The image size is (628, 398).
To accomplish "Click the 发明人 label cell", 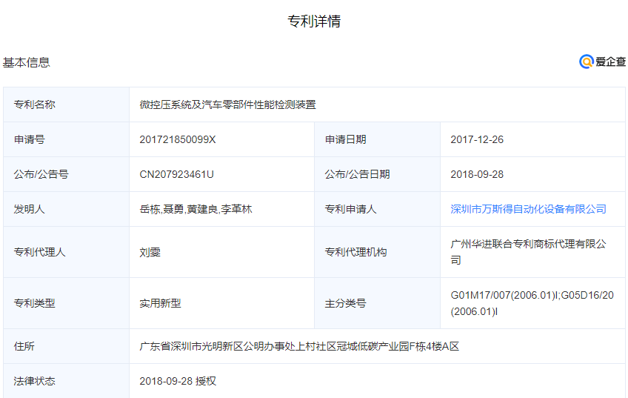I will click(66, 209).
